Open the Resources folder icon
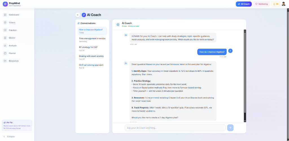Screen dimensions: 289x141 click(x=5, y=61)
